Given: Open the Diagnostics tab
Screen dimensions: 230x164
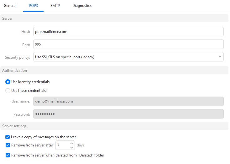Looking at the screenshot, I should pyautogui.click(x=82, y=6).
